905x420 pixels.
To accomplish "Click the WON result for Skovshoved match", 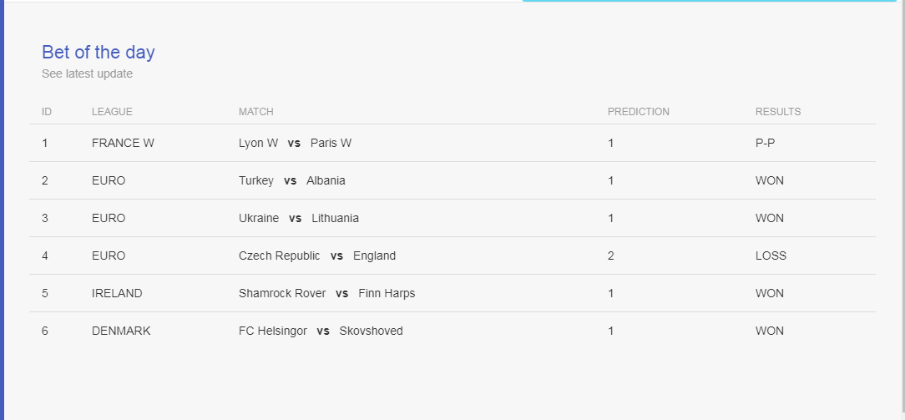I will pos(770,331).
